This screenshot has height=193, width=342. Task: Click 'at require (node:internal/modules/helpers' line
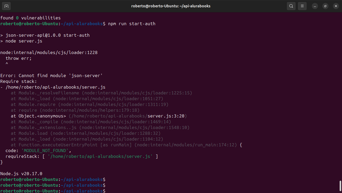point(75,110)
